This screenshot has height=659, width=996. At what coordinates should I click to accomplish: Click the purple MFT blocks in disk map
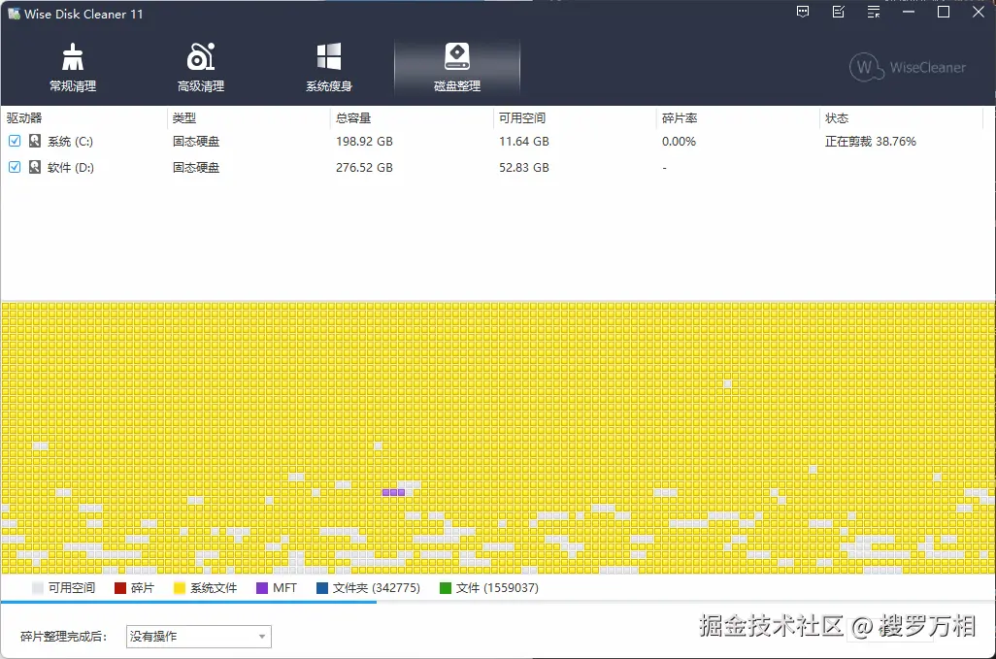pos(393,492)
